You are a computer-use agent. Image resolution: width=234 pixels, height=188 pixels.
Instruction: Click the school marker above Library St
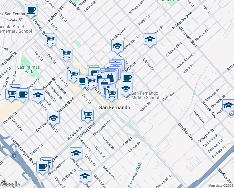(150, 39)
